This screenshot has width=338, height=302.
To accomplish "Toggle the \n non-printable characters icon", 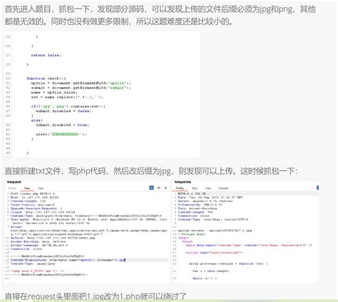I will pos(159,188).
